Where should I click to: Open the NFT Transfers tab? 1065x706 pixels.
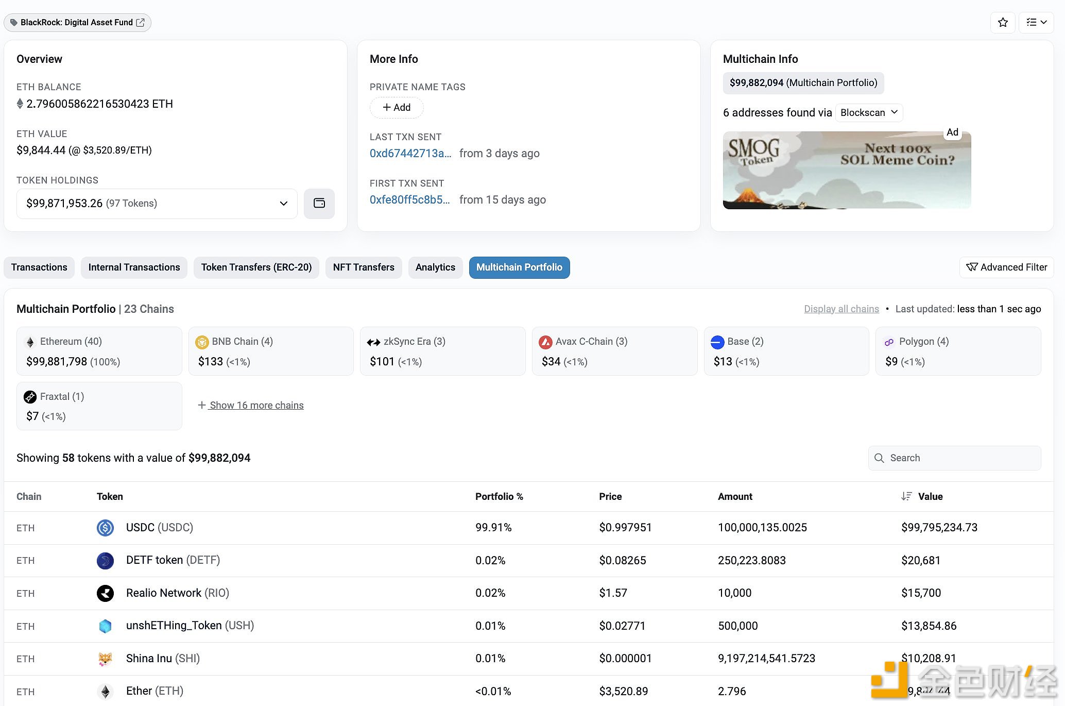pyautogui.click(x=364, y=267)
